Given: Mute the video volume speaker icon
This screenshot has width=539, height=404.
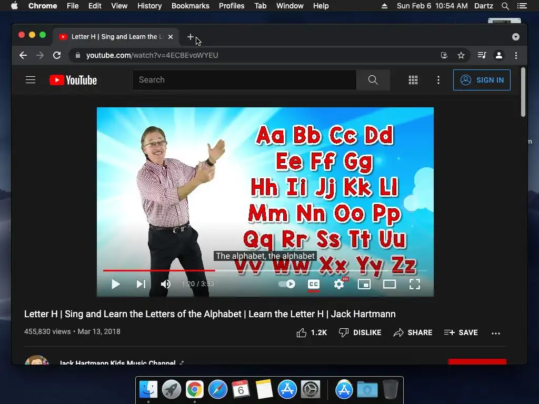Looking at the screenshot, I should [166, 284].
